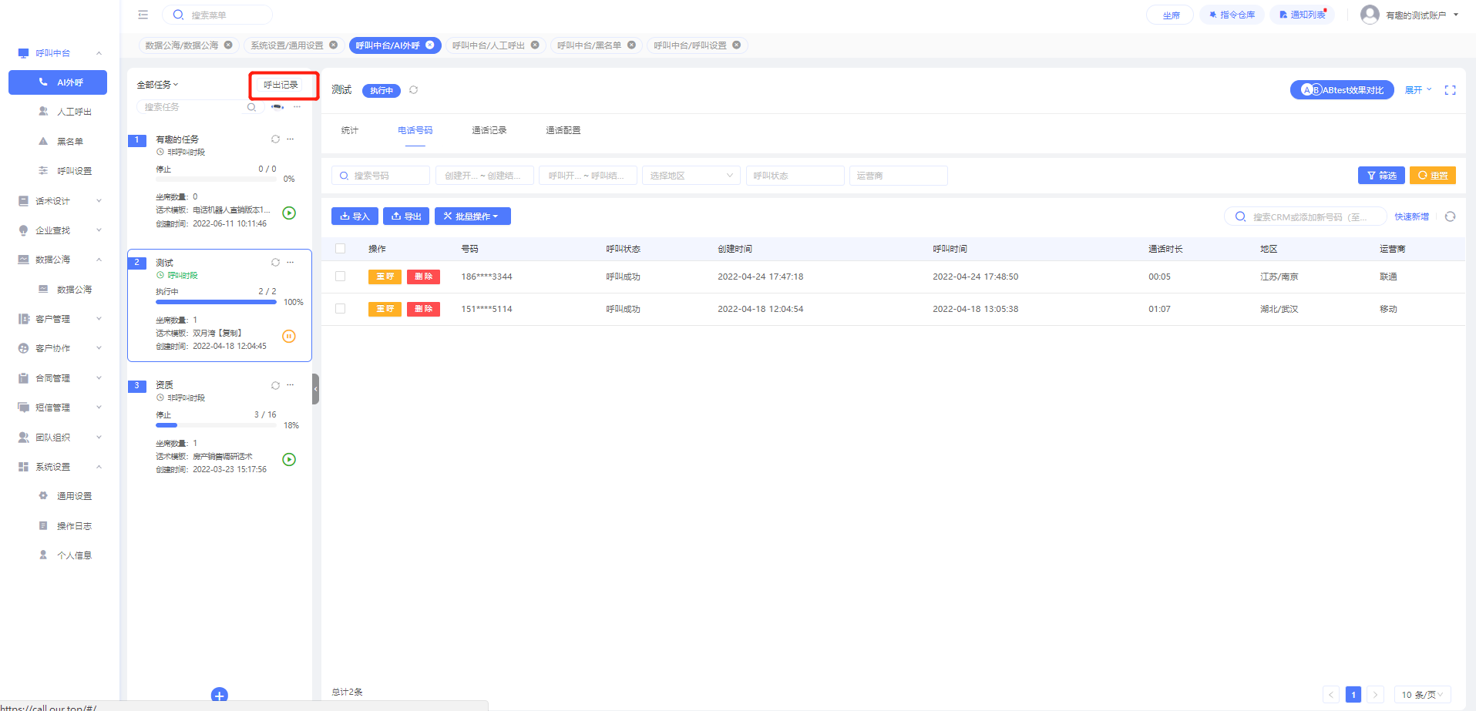Expand the 展开 section toggle
Image resolution: width=1476 pixels, height=711 pixels.
click(1418, 90)
